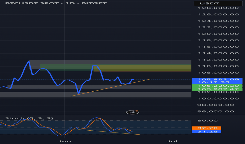The image size is (245, 144).
Task: Select the yellow-olive resistance zone rectangle
Action: click(x=142, y=68)
